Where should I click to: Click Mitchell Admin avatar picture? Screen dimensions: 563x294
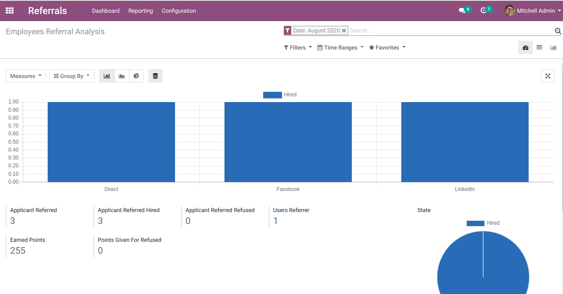(x=510, y=11)
